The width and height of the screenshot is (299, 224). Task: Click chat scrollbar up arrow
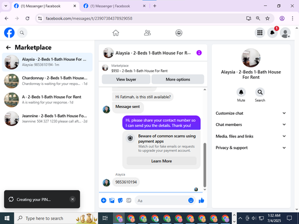pos(205,90)
